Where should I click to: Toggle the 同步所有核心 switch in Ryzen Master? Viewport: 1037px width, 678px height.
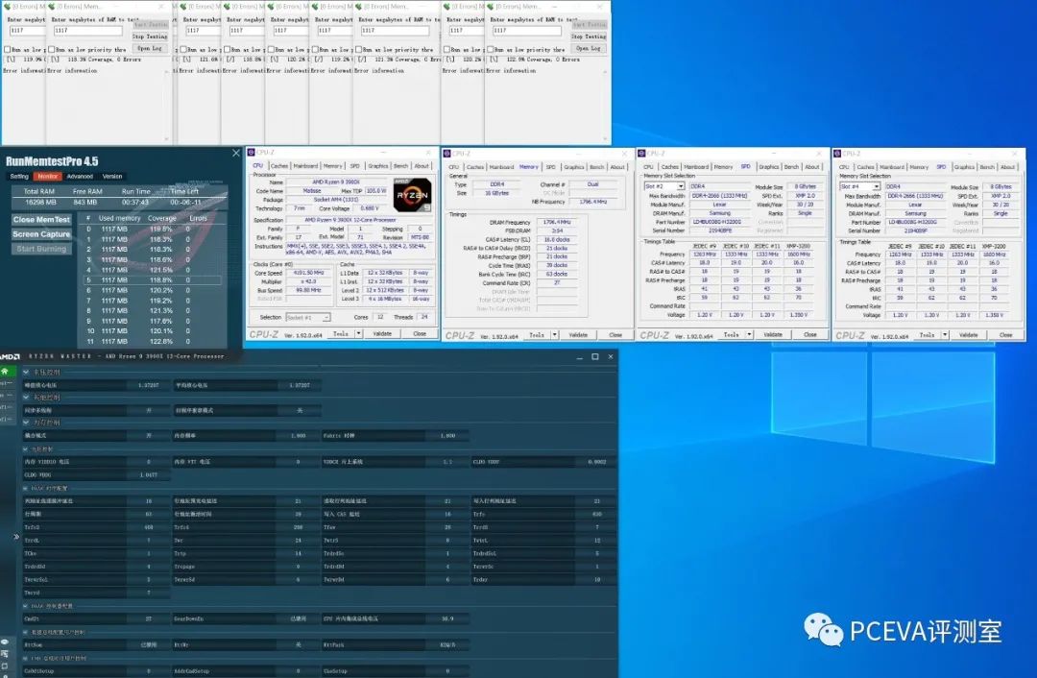coord(148,410)
